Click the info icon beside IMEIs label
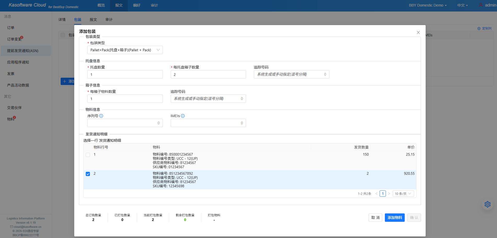Viewport: 497px width, 238px height. click(x=183, y=116)
